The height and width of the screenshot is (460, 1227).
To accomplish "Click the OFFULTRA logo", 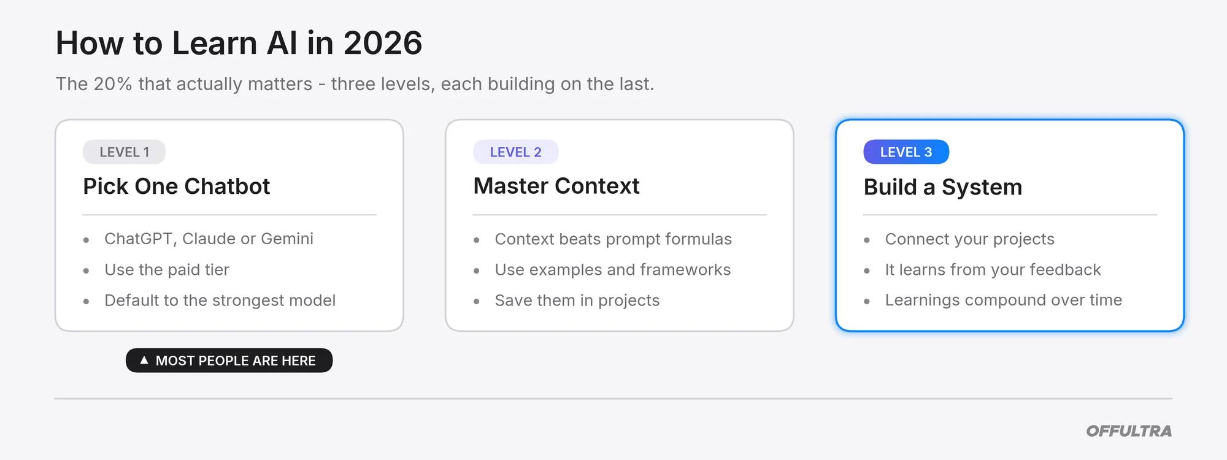I will coord(1129,431).
